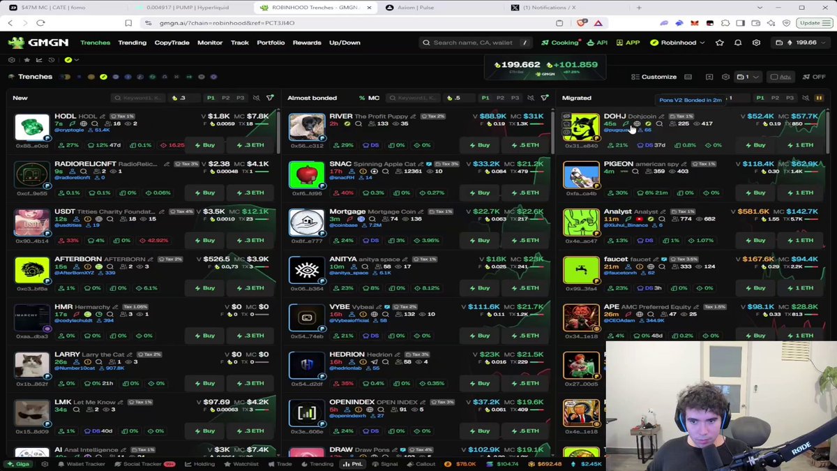This screenshot has height=471, width=837.
Task: Open the notifications bell in GMGN header
Action: pyautogui.click(x=738, y=43)
